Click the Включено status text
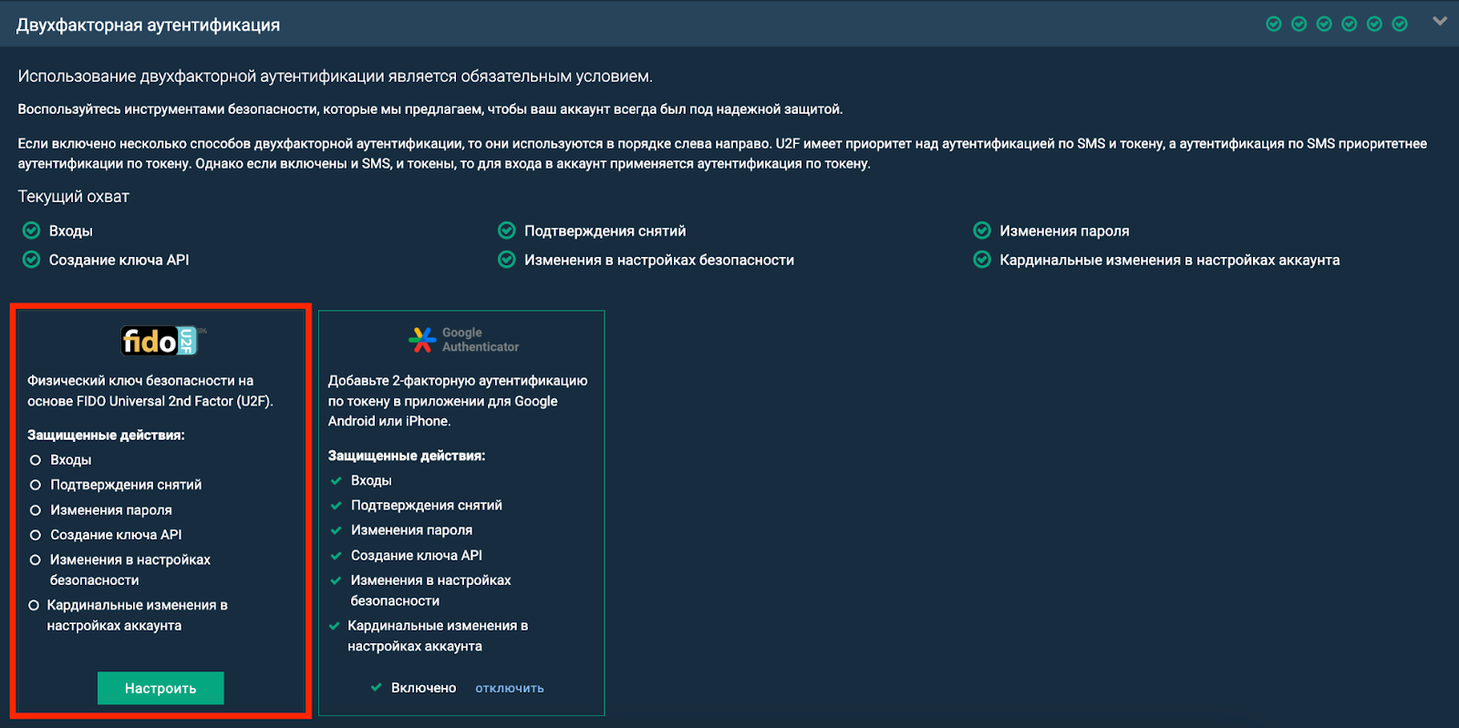The image size is (1459, 728). click(423, 688)
